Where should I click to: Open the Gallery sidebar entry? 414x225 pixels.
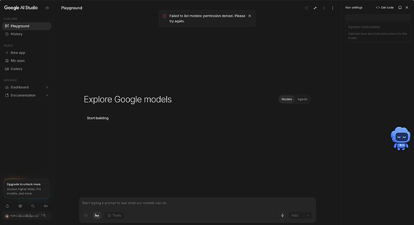pyautogui.click(x=26, y=69)
